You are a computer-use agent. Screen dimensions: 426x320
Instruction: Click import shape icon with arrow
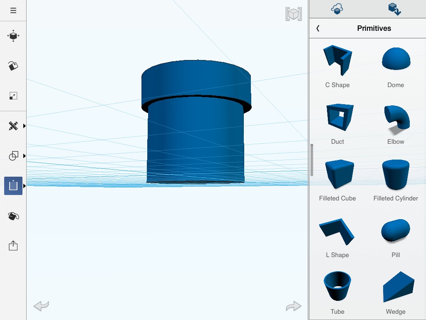[394, 9]
